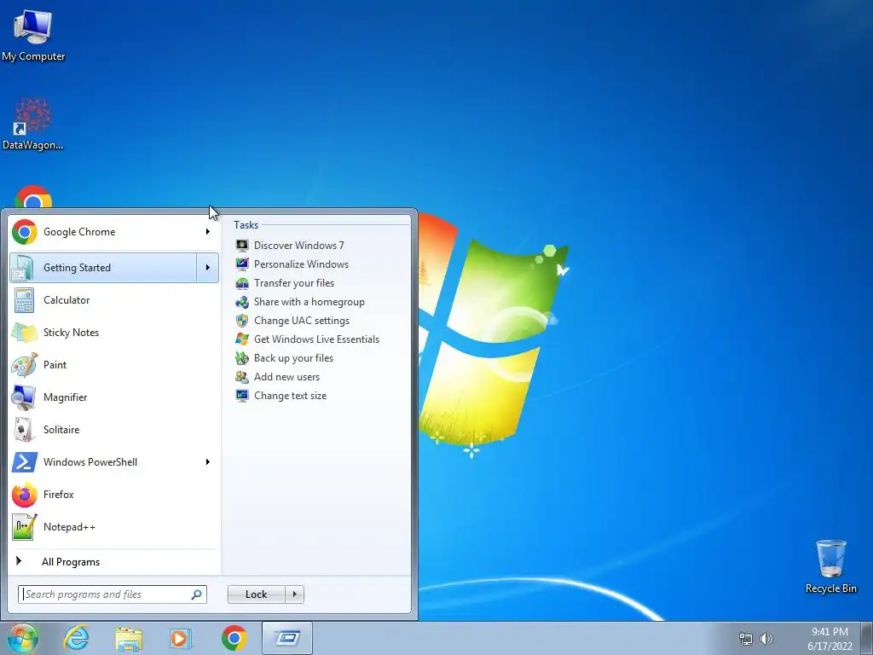This screenshot has width=873, height=655.
Task: Select the DataWagon desktop shortcut
Action: (x=33, y=125)
